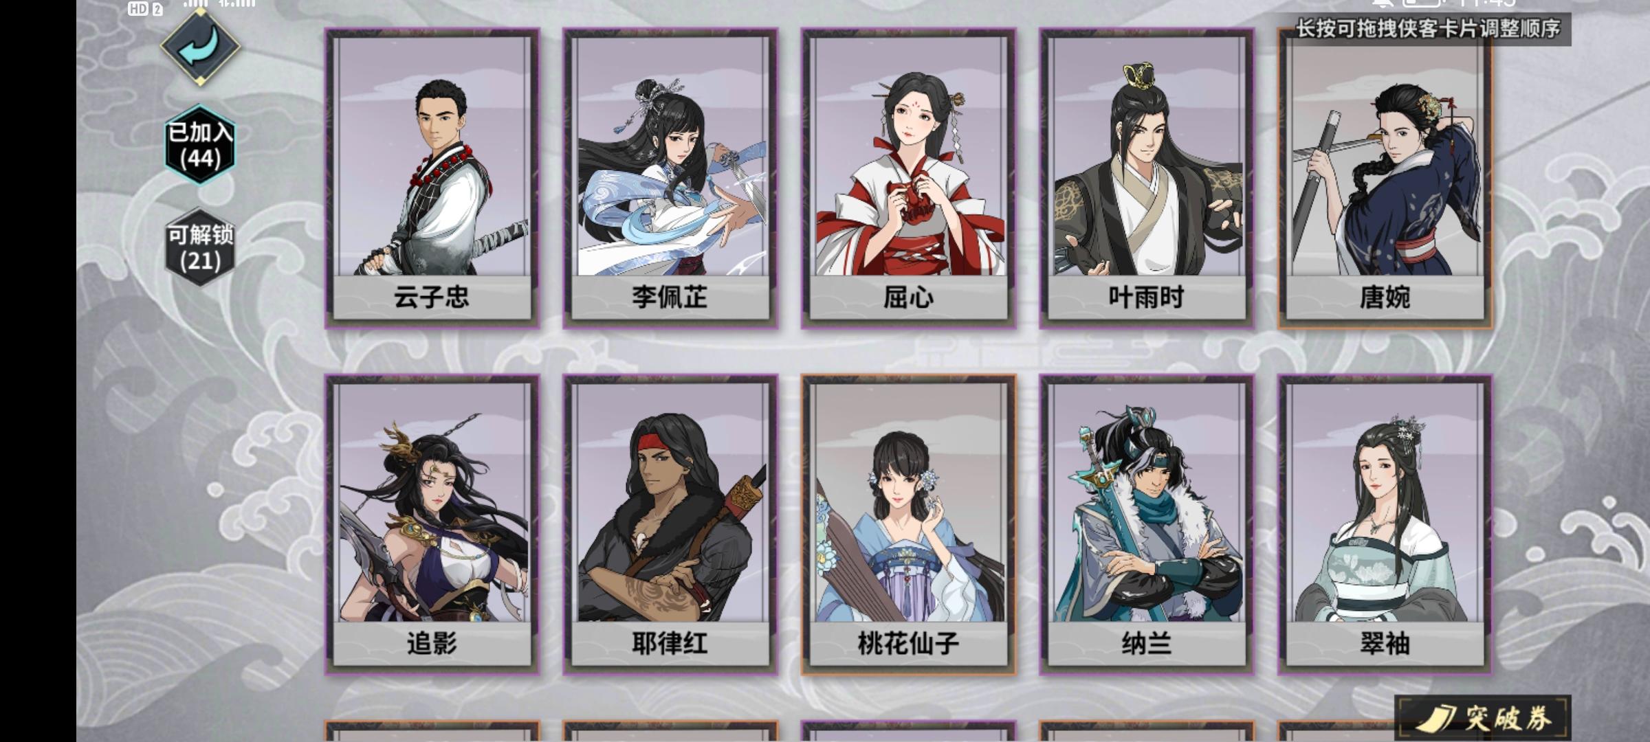
Task: Tap the scroll icon on 突破券
Action: tap(1435, 719)
